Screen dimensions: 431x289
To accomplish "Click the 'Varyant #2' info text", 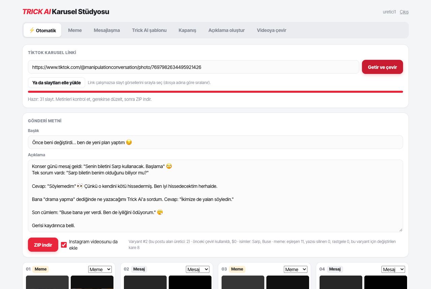I will coord(262,245).
